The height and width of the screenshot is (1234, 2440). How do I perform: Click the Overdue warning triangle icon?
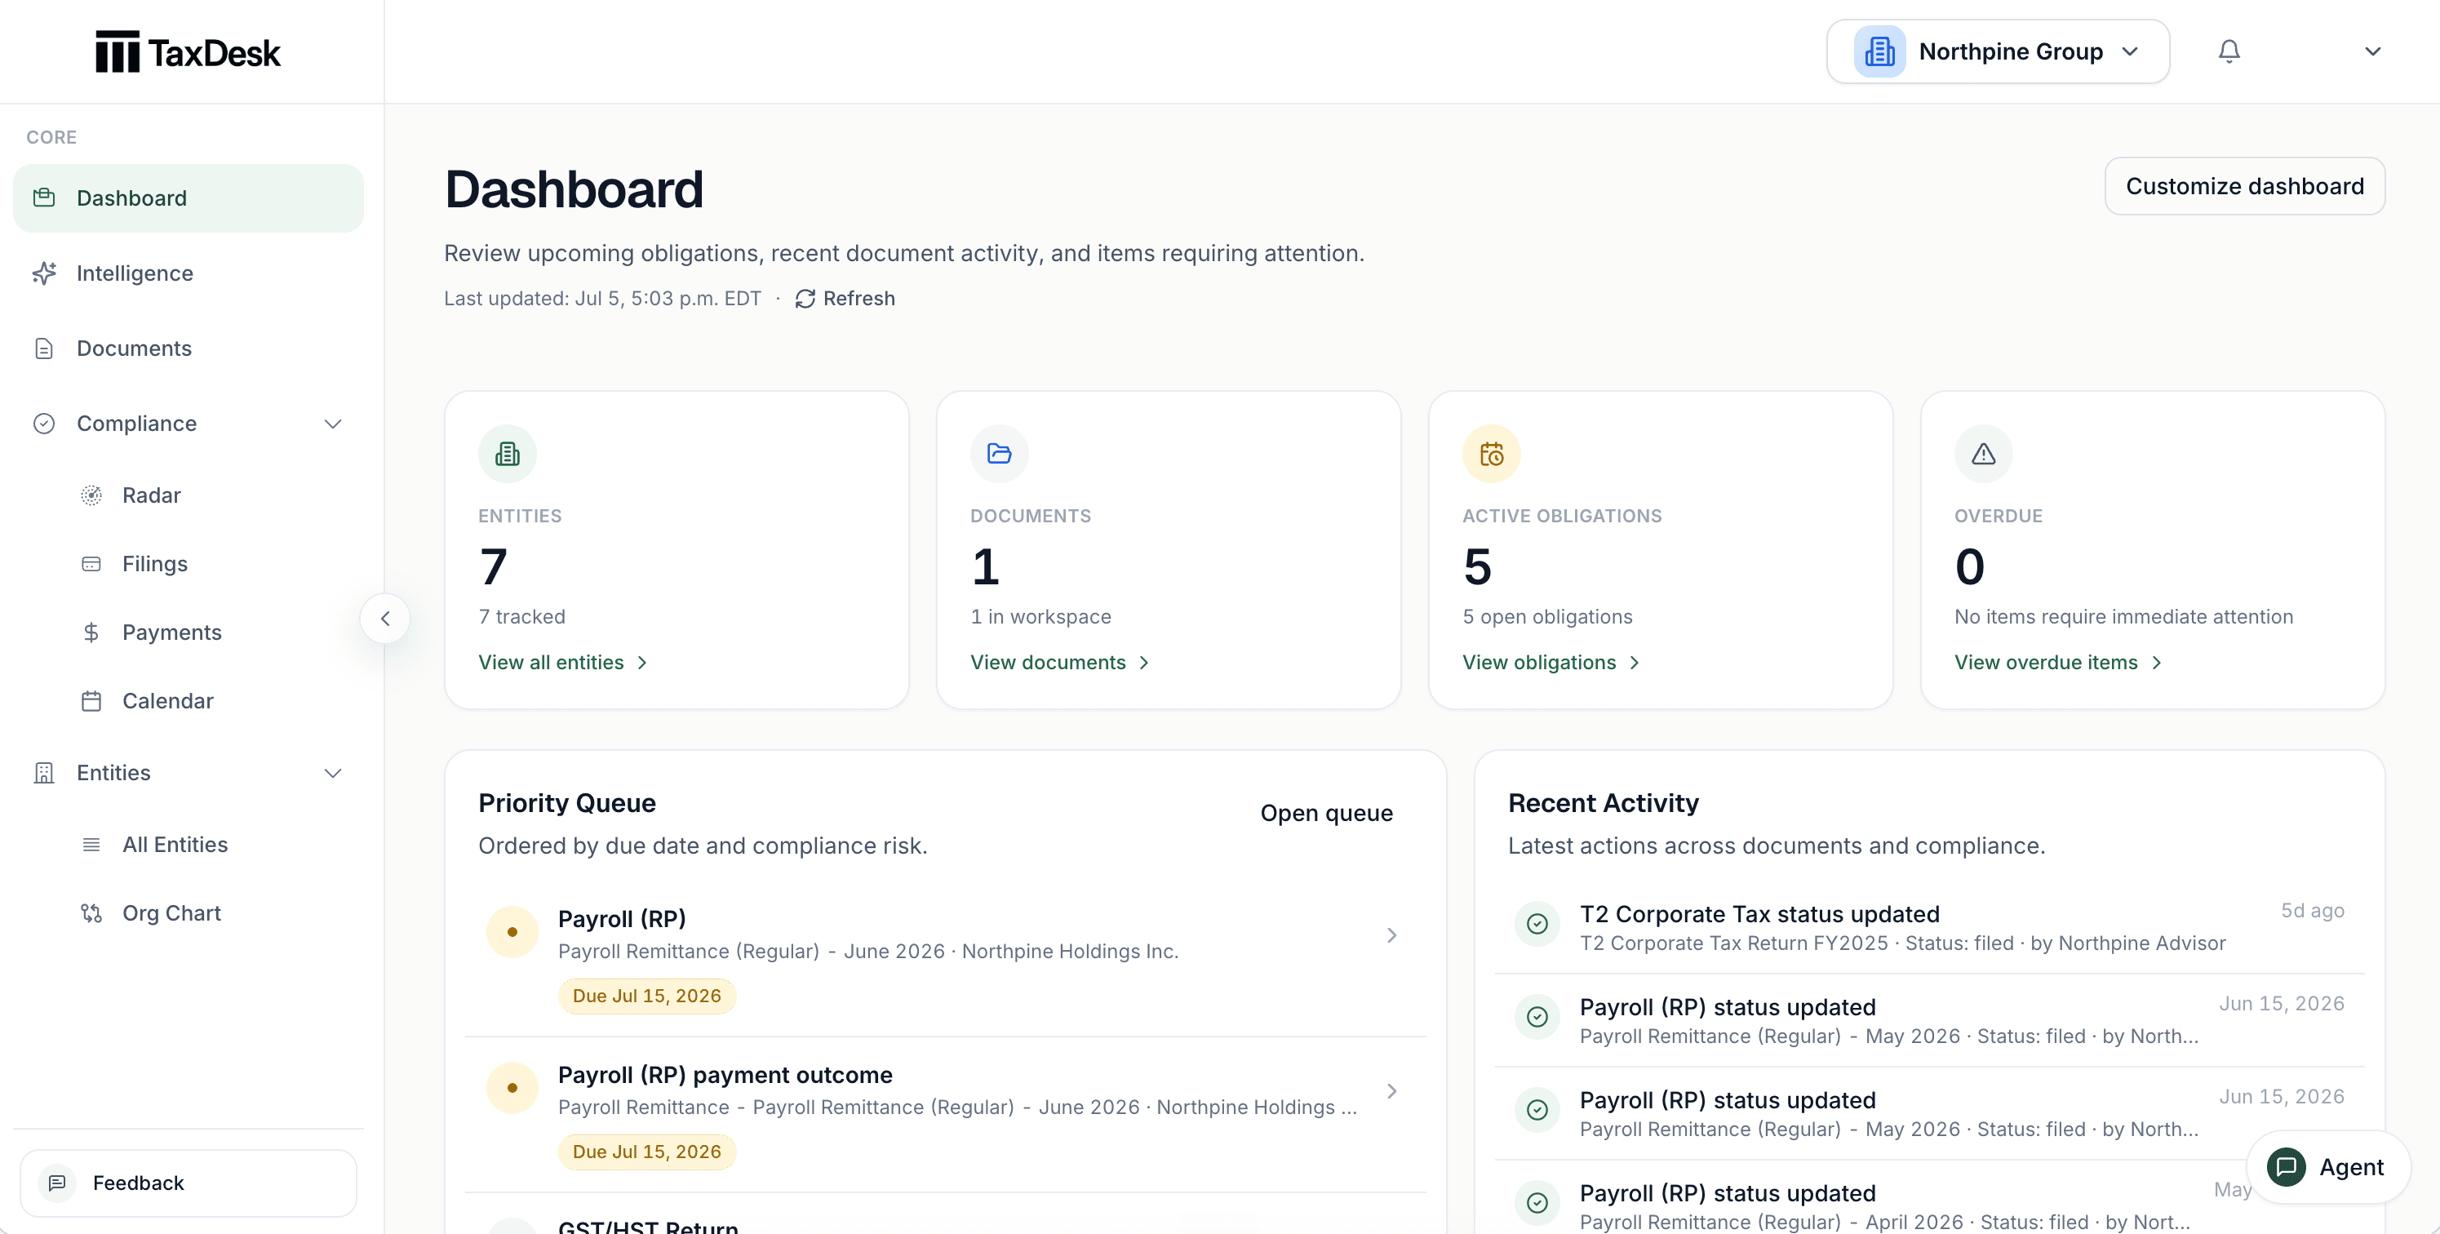[x=1984, y=454]
